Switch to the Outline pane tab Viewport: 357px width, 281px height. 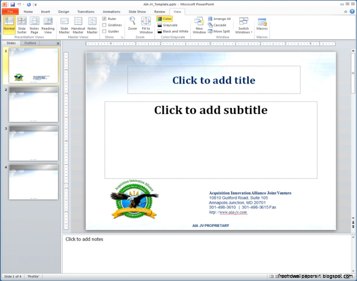(30, 43)
